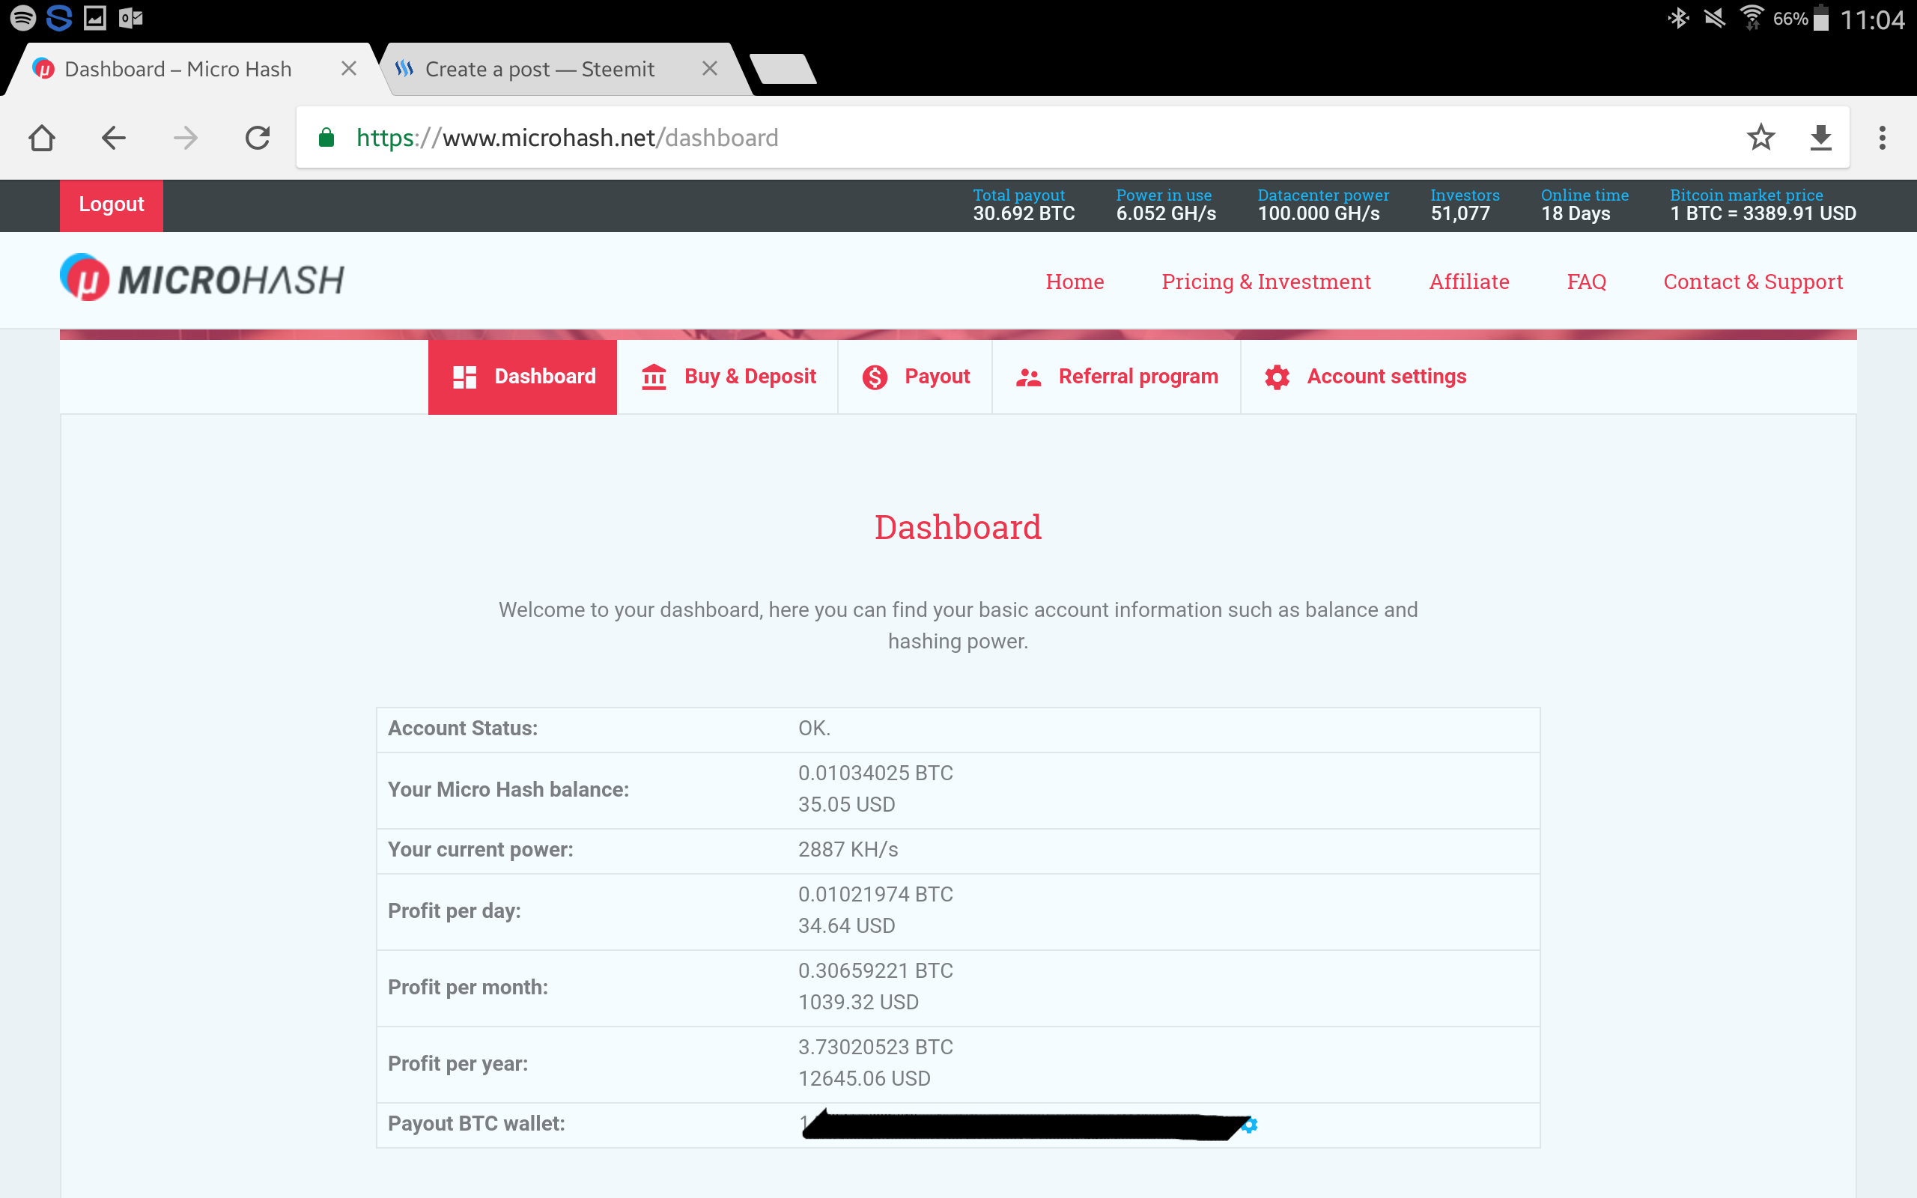Open the three-dot browser menu
Image resolution: width=1917 pixels, height=1198 pixels.
tap(1882, 138)
